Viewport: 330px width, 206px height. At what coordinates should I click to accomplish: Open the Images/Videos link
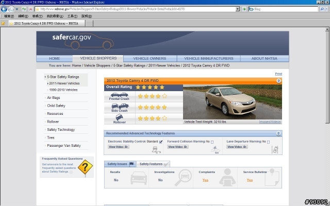coord(270,122)
